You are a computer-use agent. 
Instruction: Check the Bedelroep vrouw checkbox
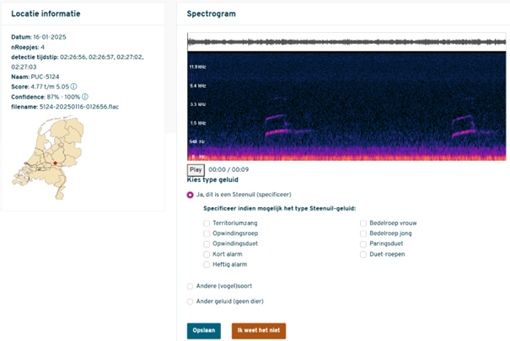(363, 223)
